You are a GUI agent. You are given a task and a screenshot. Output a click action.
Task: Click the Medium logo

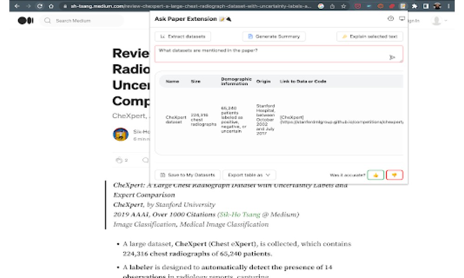26,20
